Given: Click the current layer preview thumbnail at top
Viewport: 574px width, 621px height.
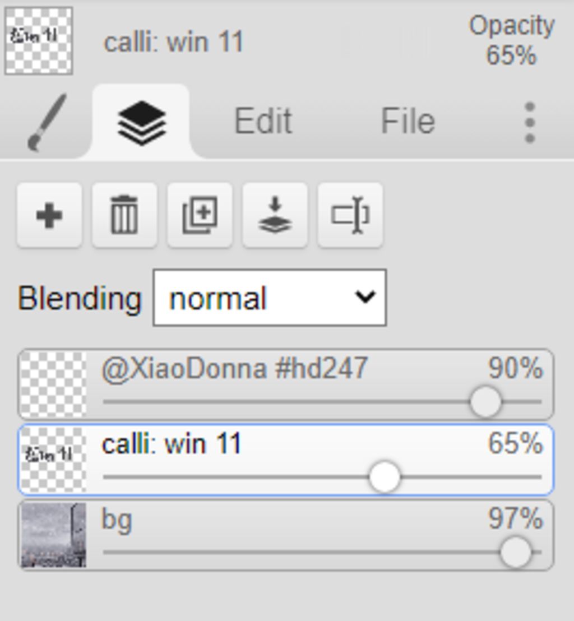Looking at the screenshot, I should point(39,41).
